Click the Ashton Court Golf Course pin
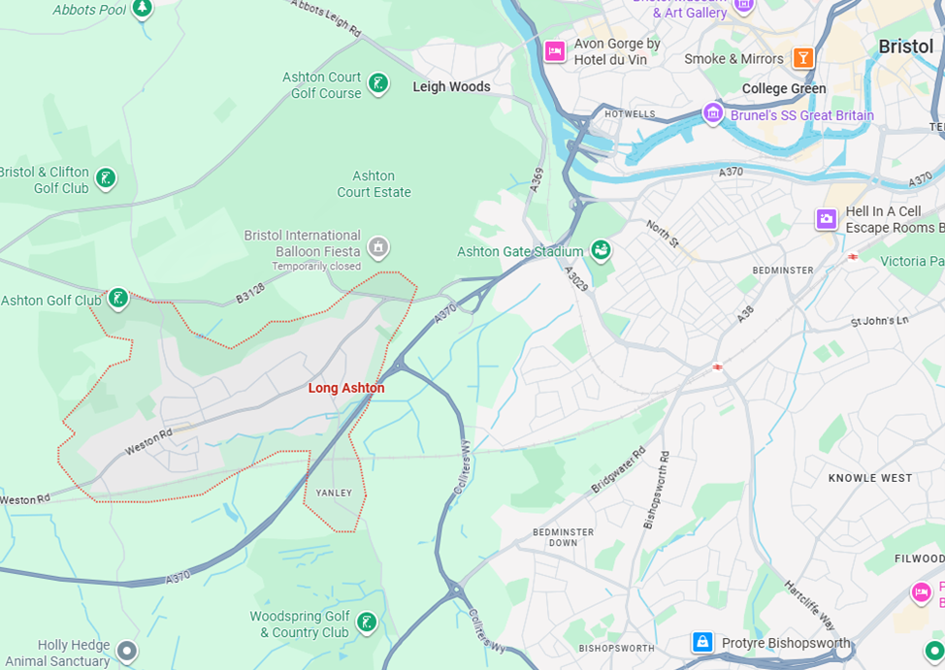 (378, 83)
